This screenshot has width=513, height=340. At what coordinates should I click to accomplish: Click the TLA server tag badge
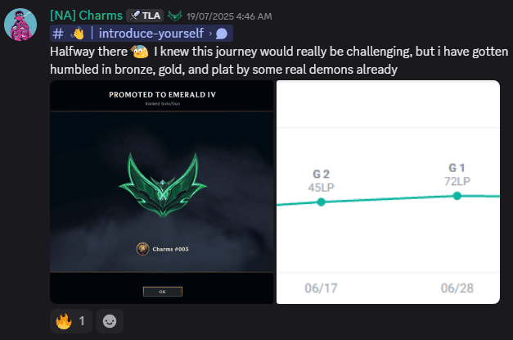tap(145, 16)
